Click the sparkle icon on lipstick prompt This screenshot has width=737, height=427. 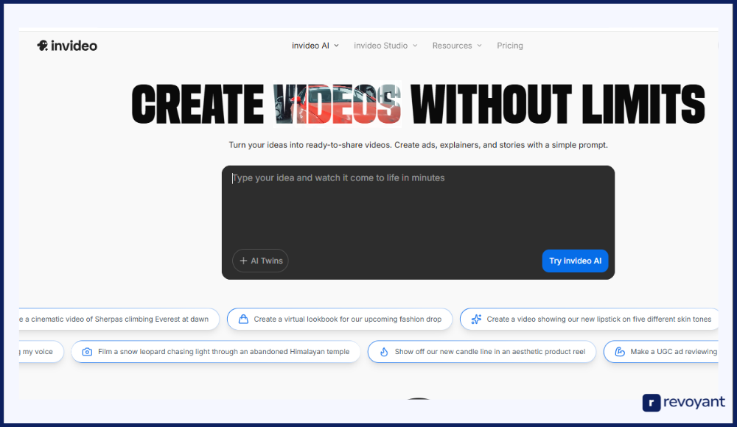[x=476, y=320]
